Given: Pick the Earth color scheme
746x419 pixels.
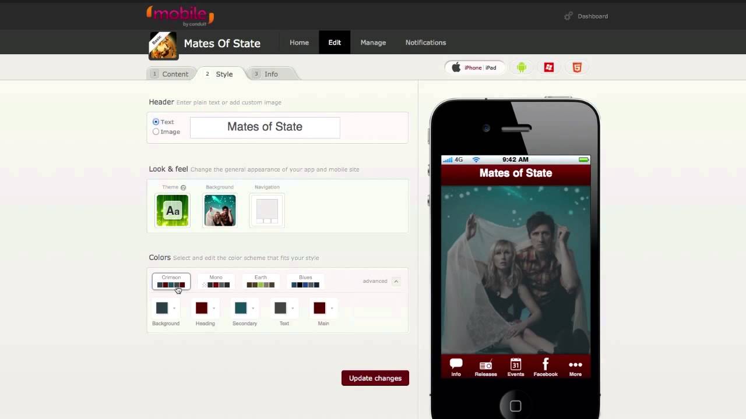Looking at the screenshot, I should pos(261,282).
